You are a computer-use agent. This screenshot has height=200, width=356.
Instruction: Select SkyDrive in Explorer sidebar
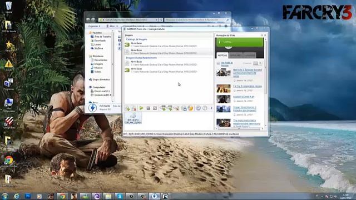tap(97, 48)
